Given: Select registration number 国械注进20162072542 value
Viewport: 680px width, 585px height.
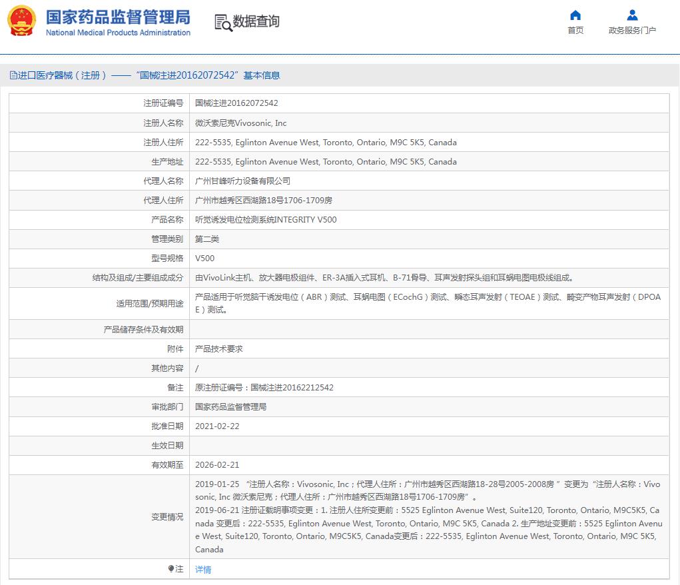Looking at the screenshot, I should [x=236, y=103].
